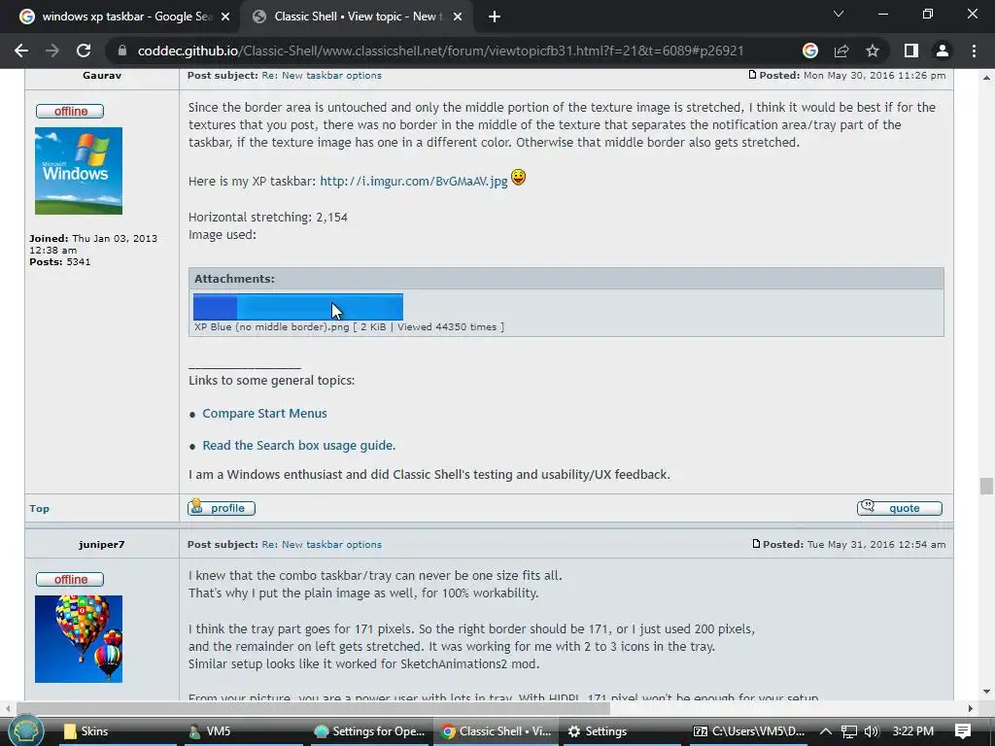
Task: Open the notification center icon
Action: pos(963,731)
